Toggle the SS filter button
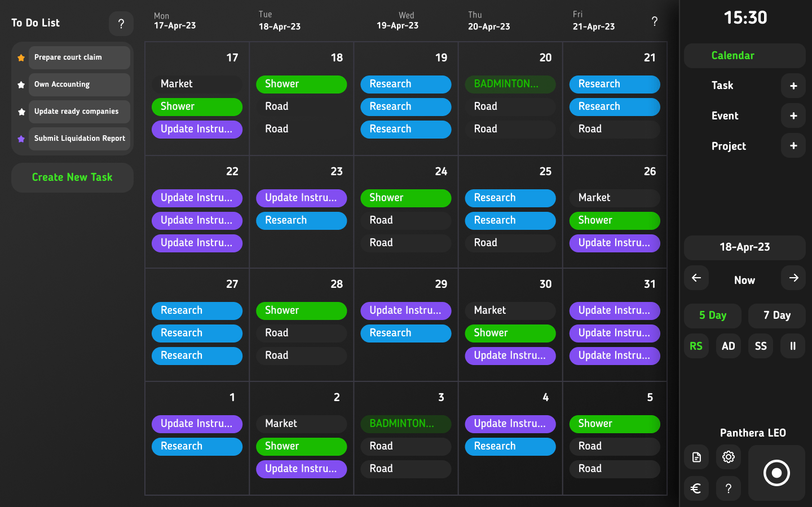 click(x=760, y=346)
